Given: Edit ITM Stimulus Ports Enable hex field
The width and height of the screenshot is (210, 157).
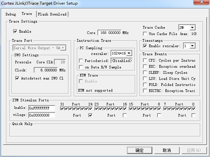Looking at the screenshot, I should click(42, 108).
